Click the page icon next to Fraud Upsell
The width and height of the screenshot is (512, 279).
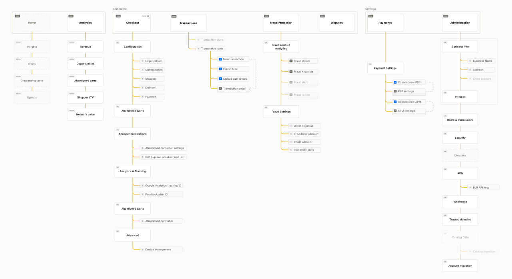pos(291,61)
